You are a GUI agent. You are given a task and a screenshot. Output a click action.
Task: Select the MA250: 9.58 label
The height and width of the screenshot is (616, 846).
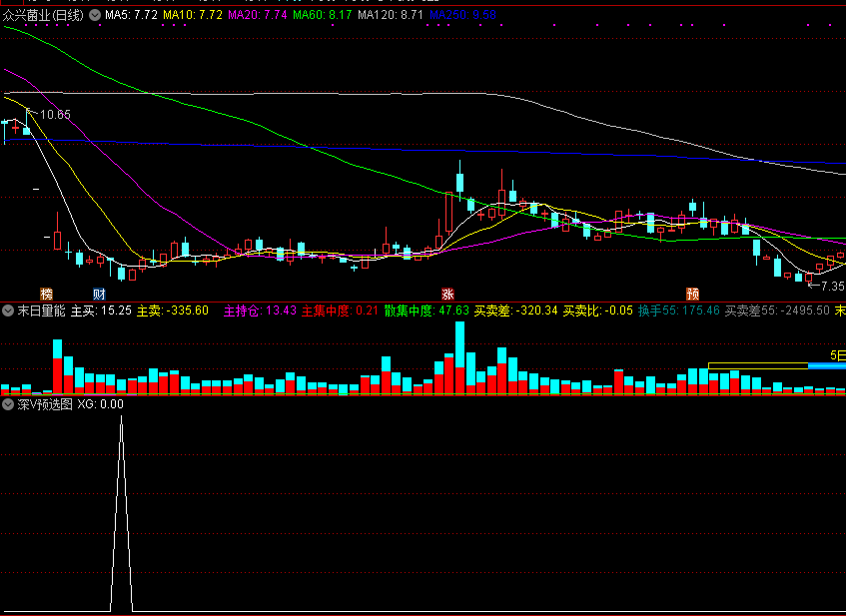click(x=462, y=15)
